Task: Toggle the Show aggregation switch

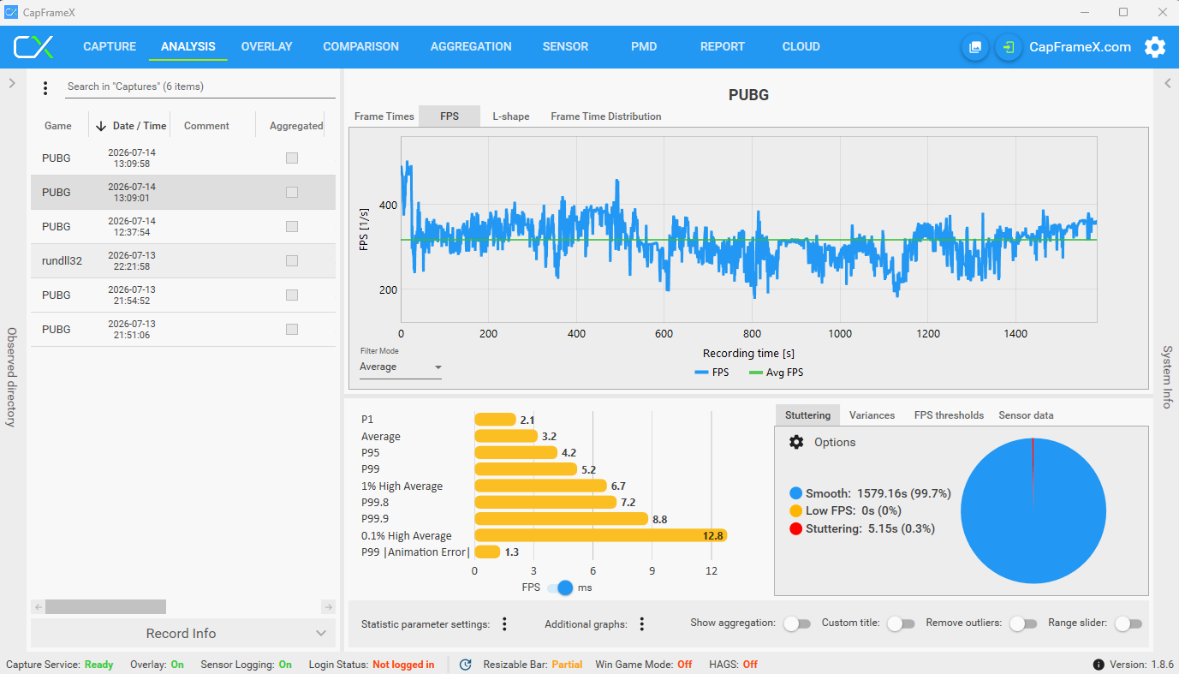Action: [796, 624]
